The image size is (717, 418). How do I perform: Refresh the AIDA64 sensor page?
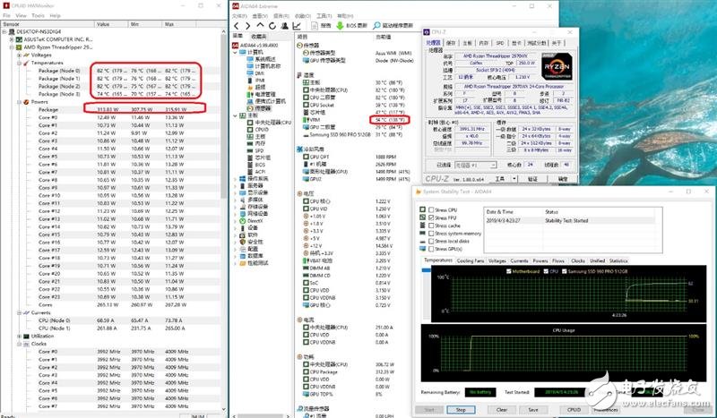[272, 26]
